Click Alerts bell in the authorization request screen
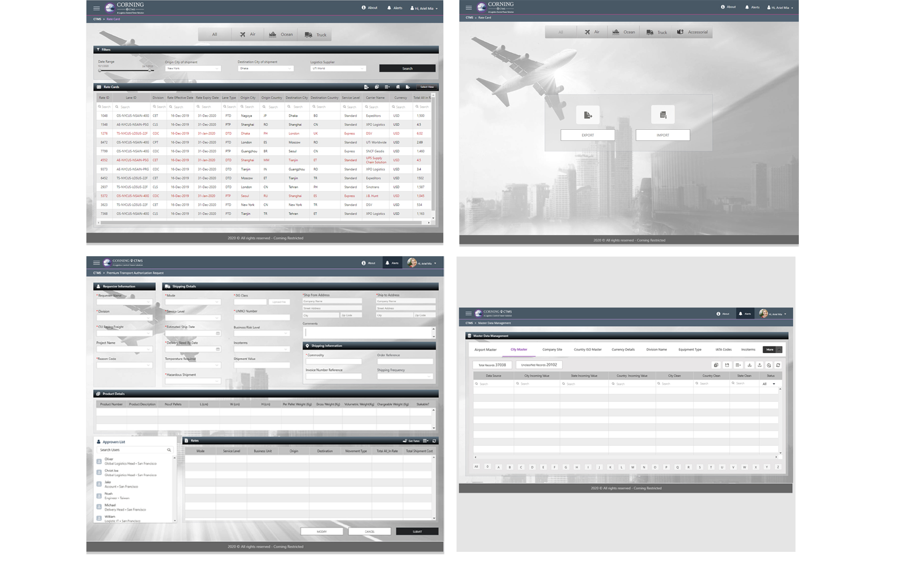The height and width of the screenshot is (566, 897). click(392, 263)
